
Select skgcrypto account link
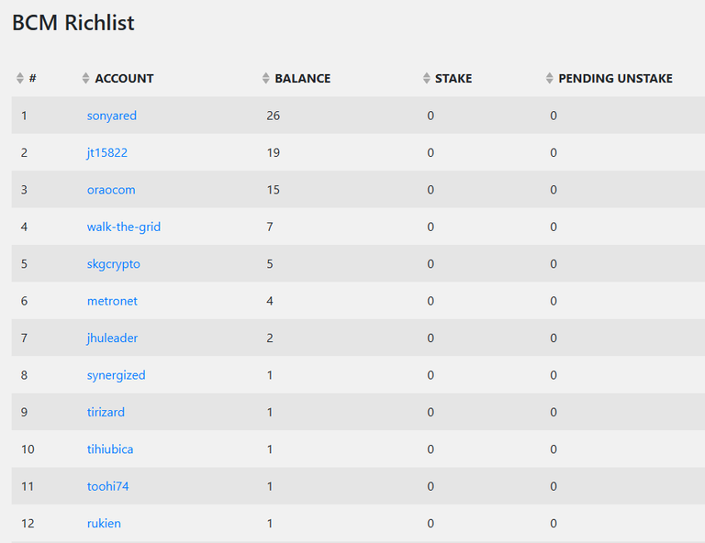(113, 264)
